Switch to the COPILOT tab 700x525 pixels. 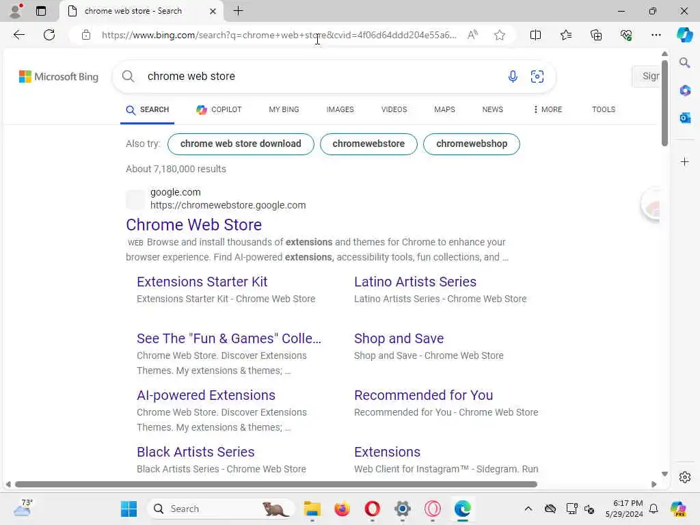pos(219,110)
